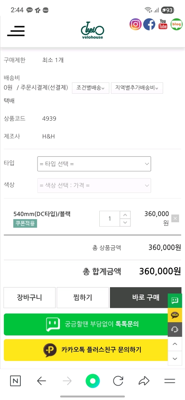Click the 찜하기 wishlist button
The height and width of the screenshot is (400, 185).
pos(83,297)
